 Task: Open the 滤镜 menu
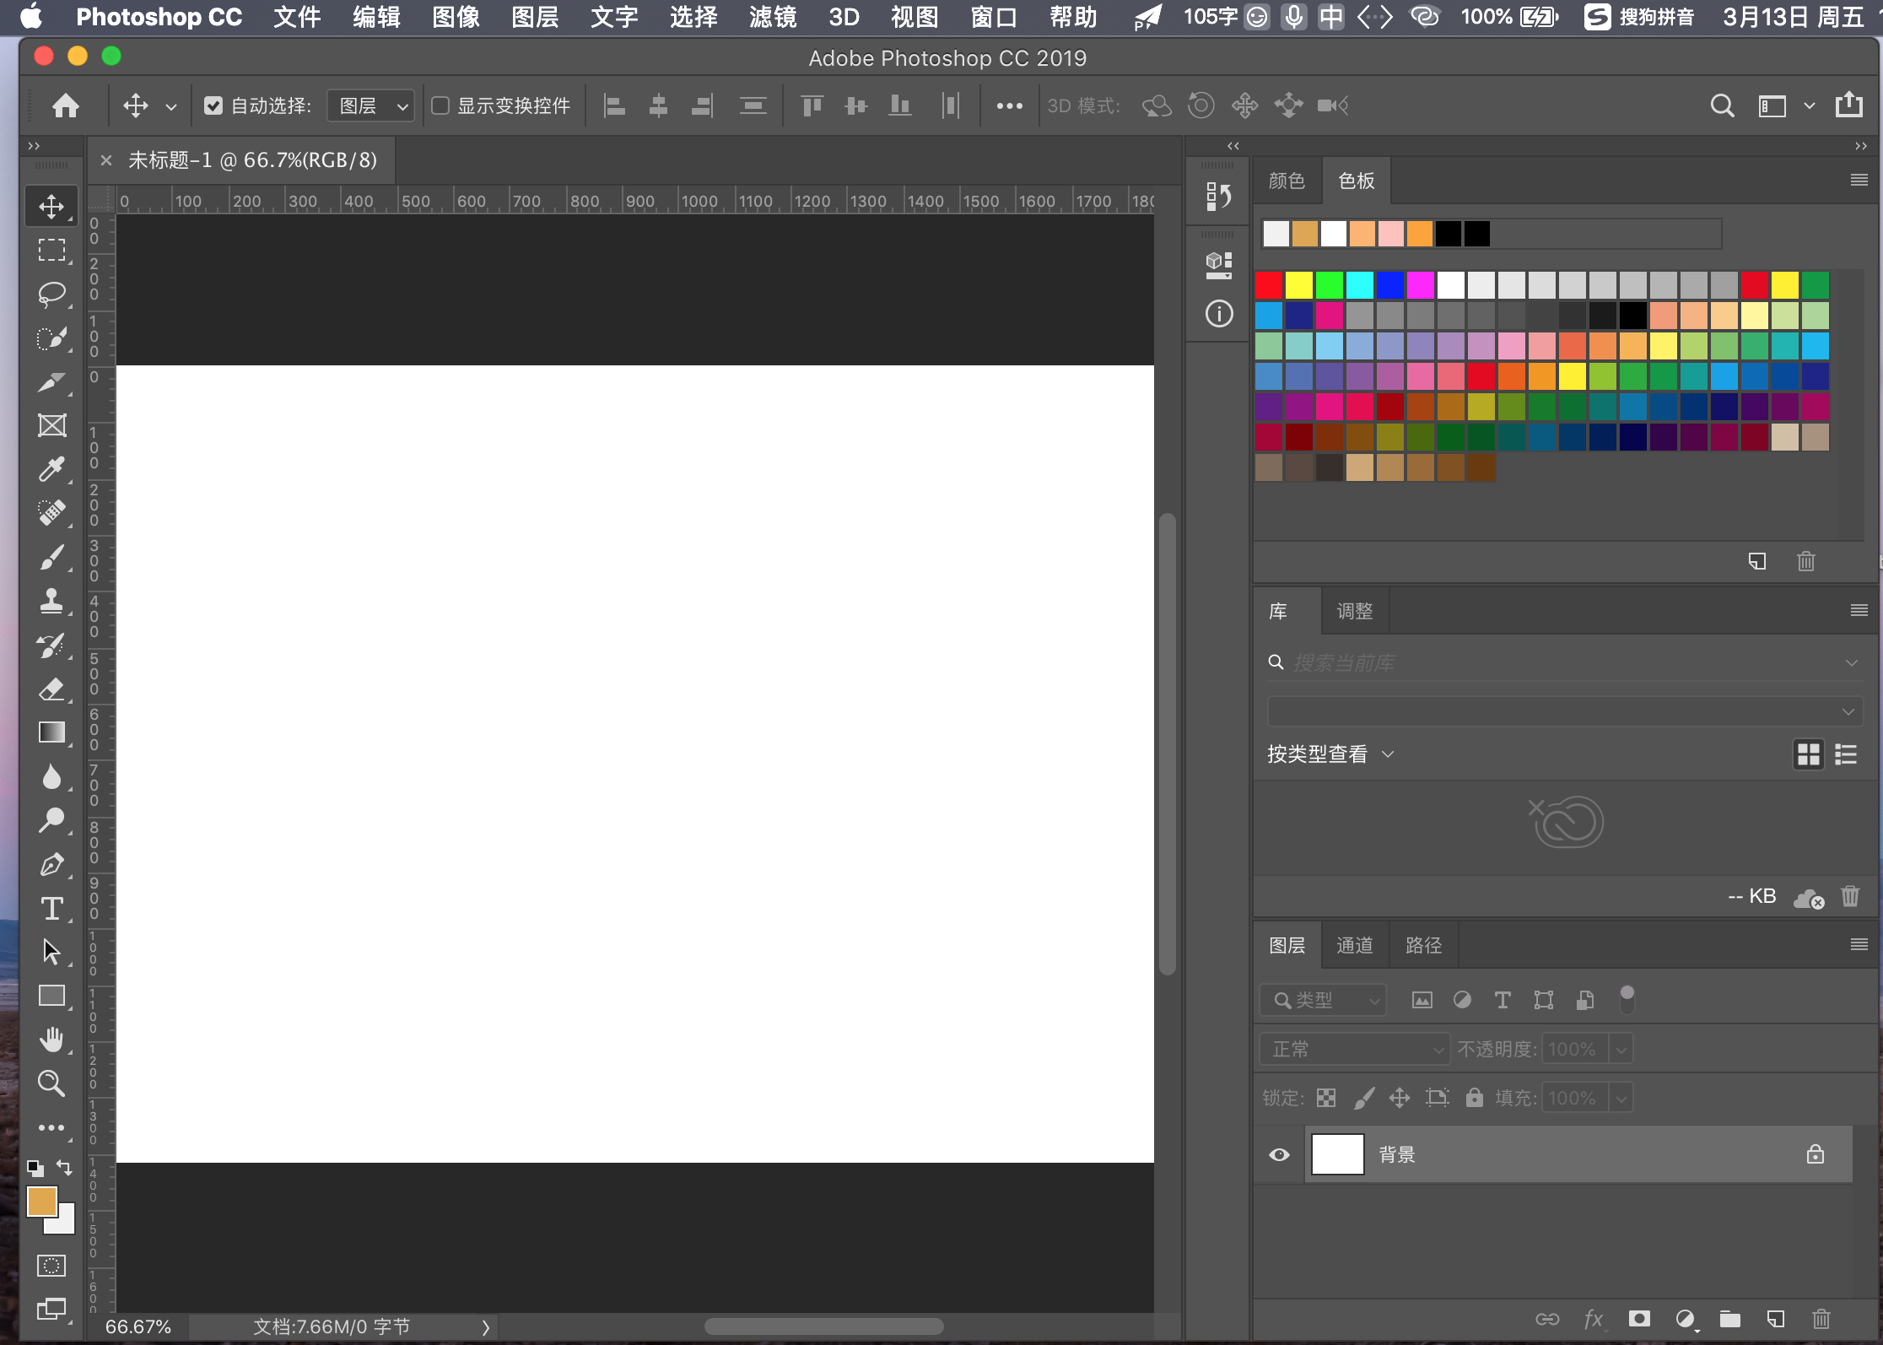[x=772, y=17]
